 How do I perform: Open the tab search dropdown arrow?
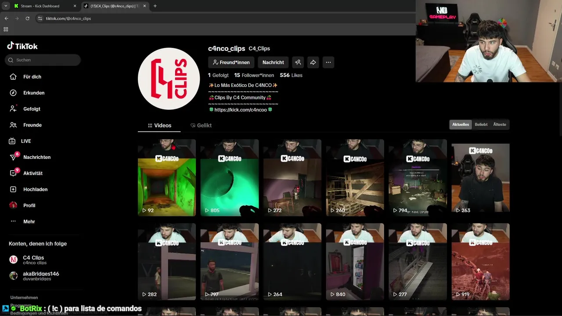tap(5, 6)
